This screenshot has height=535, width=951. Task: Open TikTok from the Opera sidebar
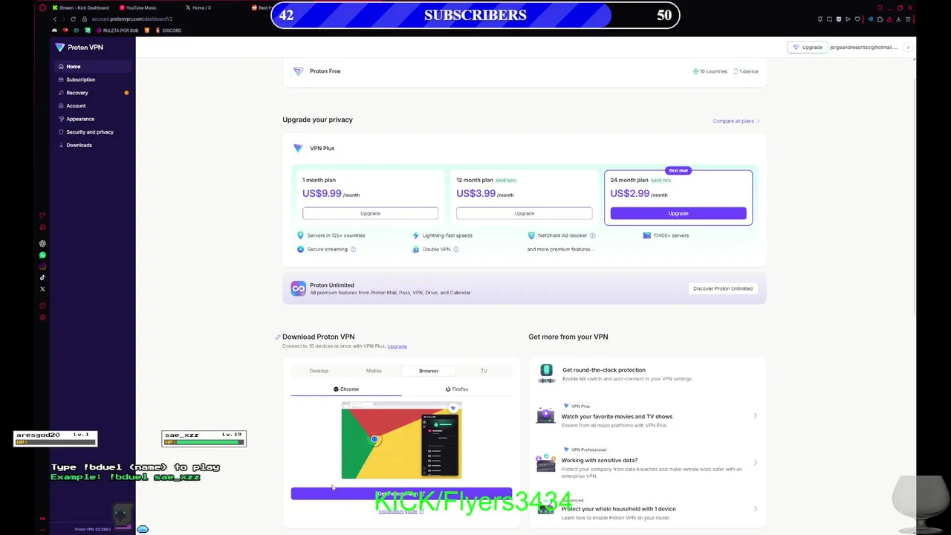tap(42, 277)
